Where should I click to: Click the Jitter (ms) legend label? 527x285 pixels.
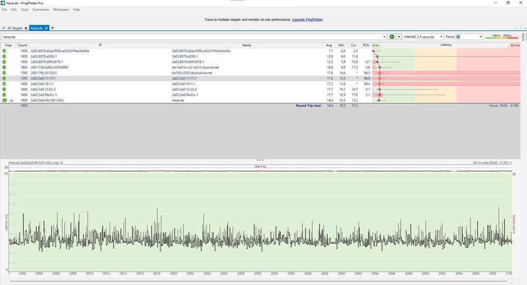pyautogui.click(x=261, y=166)
